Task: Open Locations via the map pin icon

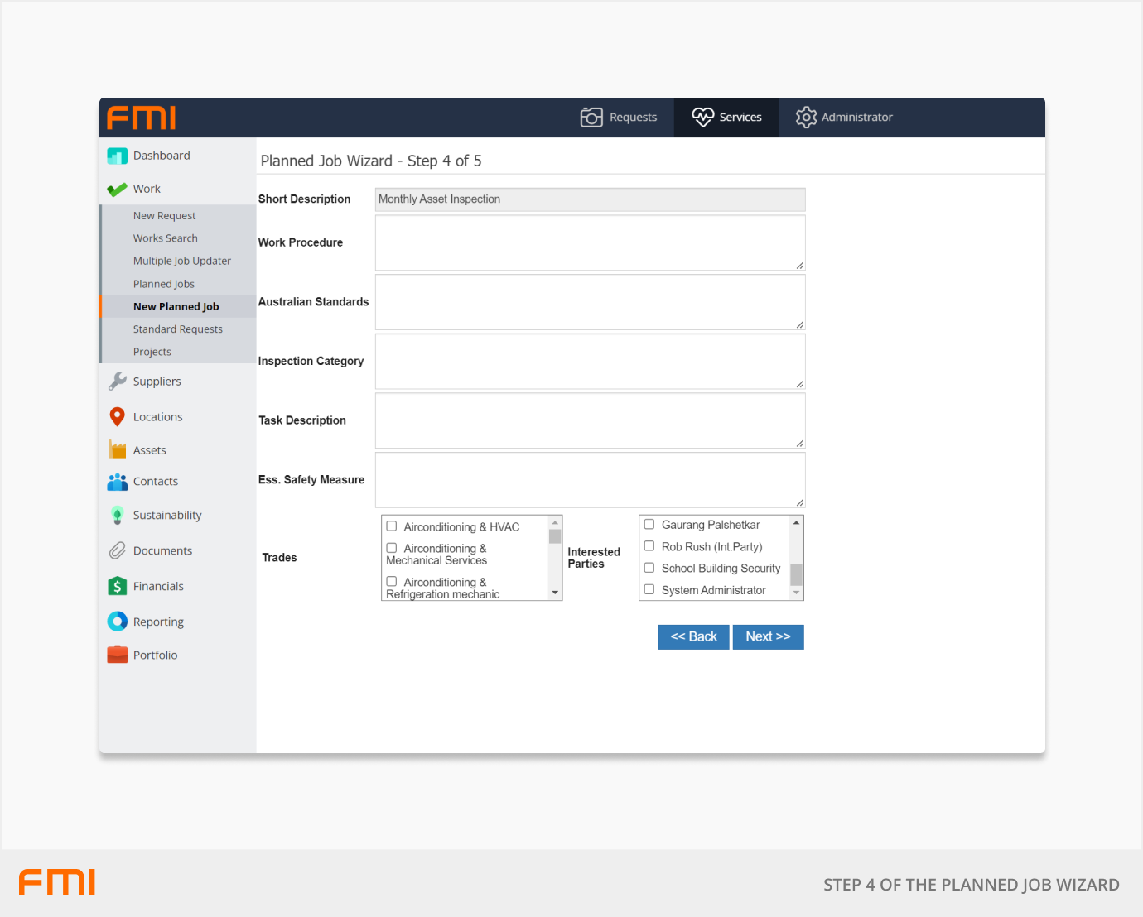Action: pos(117,417)
